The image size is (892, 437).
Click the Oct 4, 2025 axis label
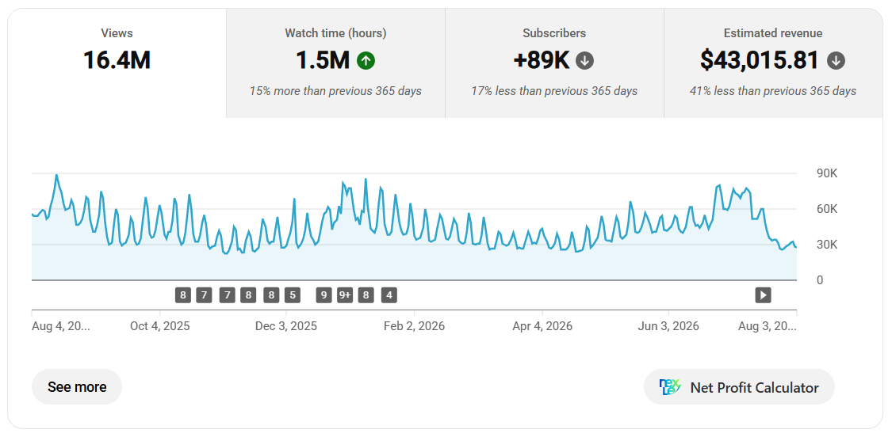tap(160, 326)
